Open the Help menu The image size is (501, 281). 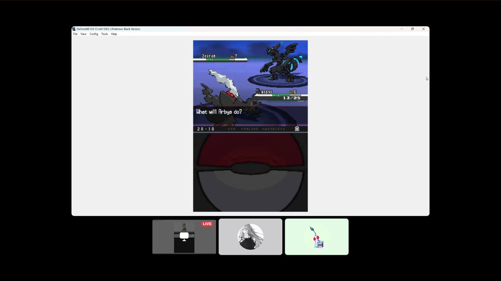click(114, 34)
